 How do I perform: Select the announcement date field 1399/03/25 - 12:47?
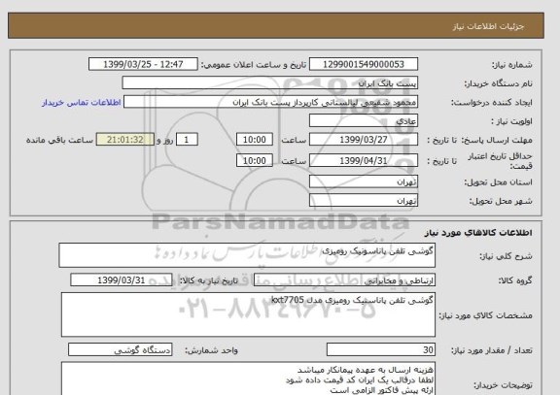(x=143, y=64)
